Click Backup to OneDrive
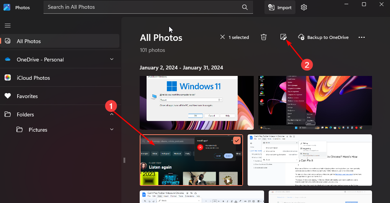390x203 pixels. 323,37
